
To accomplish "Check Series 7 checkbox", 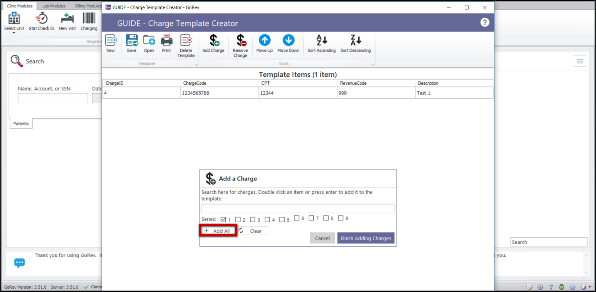I will click(311, 218).
